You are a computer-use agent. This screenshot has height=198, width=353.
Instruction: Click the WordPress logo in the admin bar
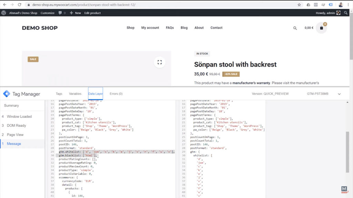pos(3,13)
